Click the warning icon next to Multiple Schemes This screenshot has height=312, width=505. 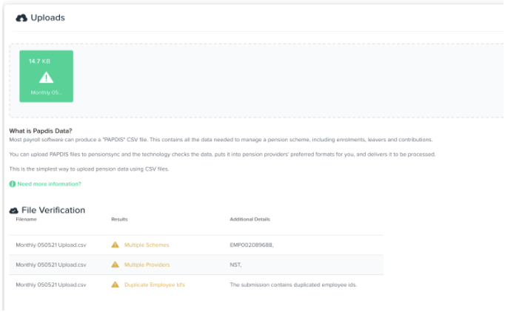(115, 245)
